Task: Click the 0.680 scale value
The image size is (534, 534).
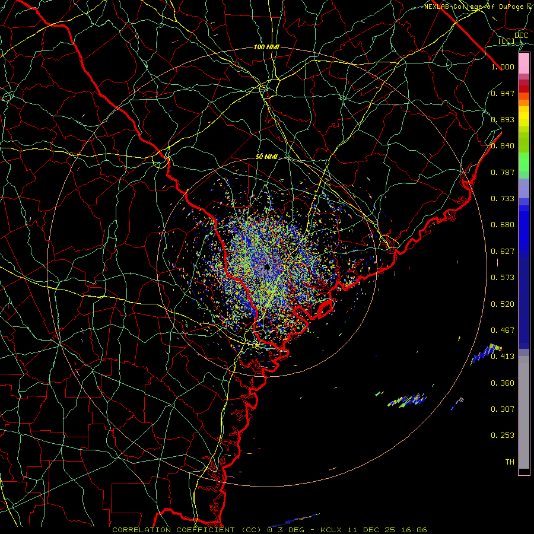Action: (503, 225)
